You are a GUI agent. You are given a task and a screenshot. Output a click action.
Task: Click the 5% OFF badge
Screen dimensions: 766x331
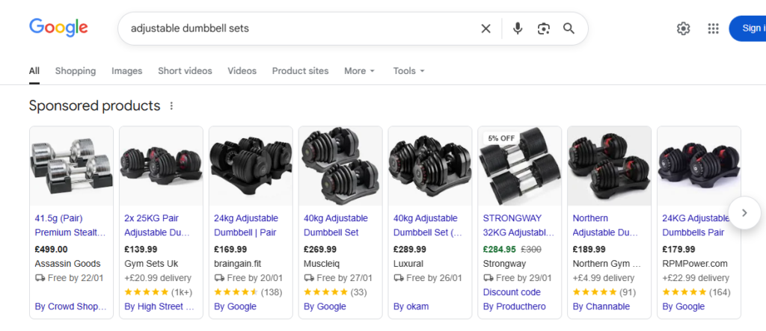click(x=501, y=138)
